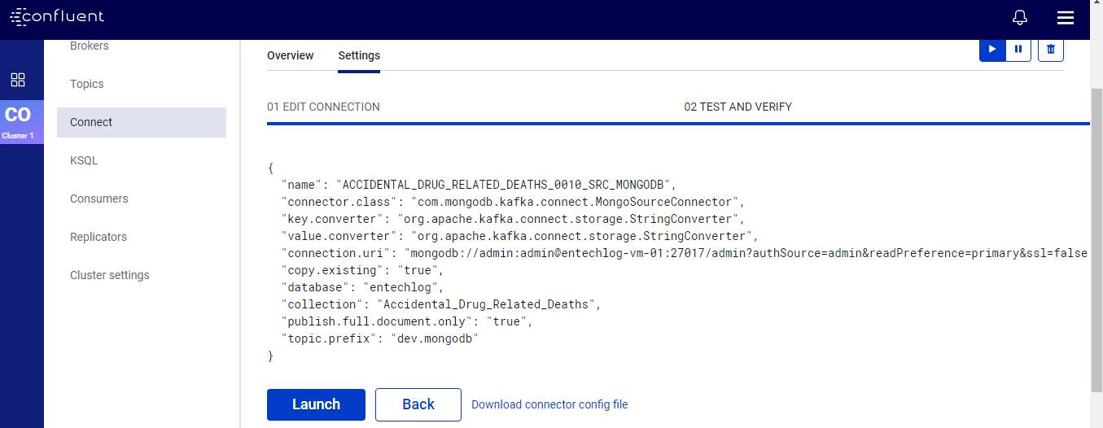Navigate to KSQL section
Viewport: 1103px width, 428px height.
click(84, 160)
